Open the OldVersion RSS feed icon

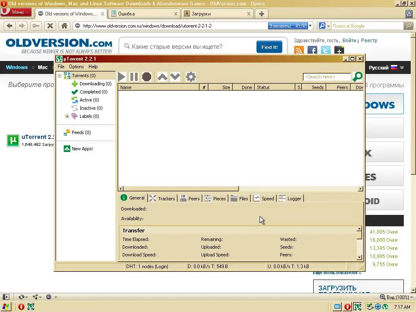point(299,50)
